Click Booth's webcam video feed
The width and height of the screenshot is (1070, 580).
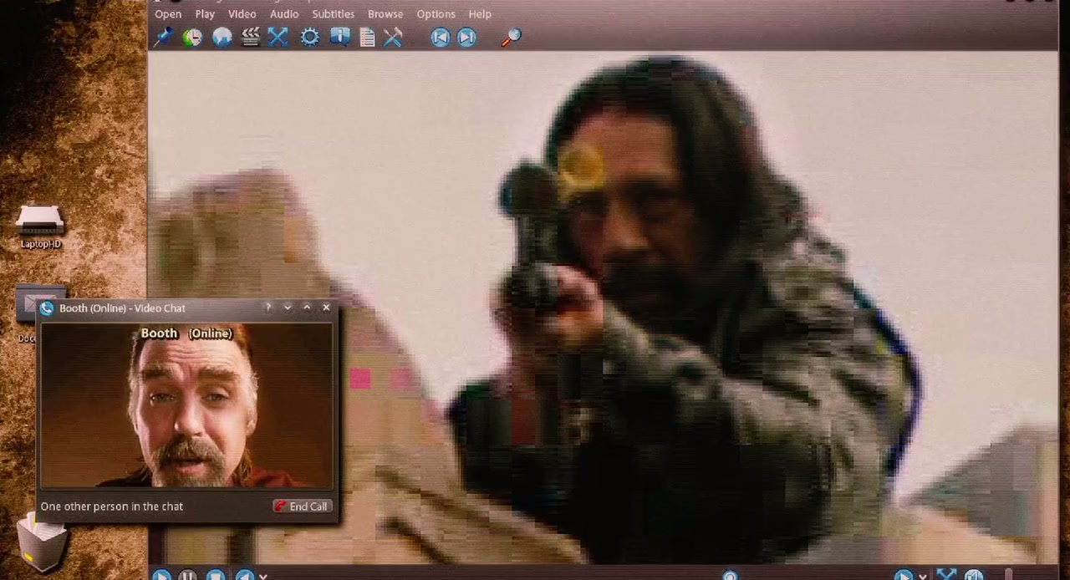(x=186, y=405)
